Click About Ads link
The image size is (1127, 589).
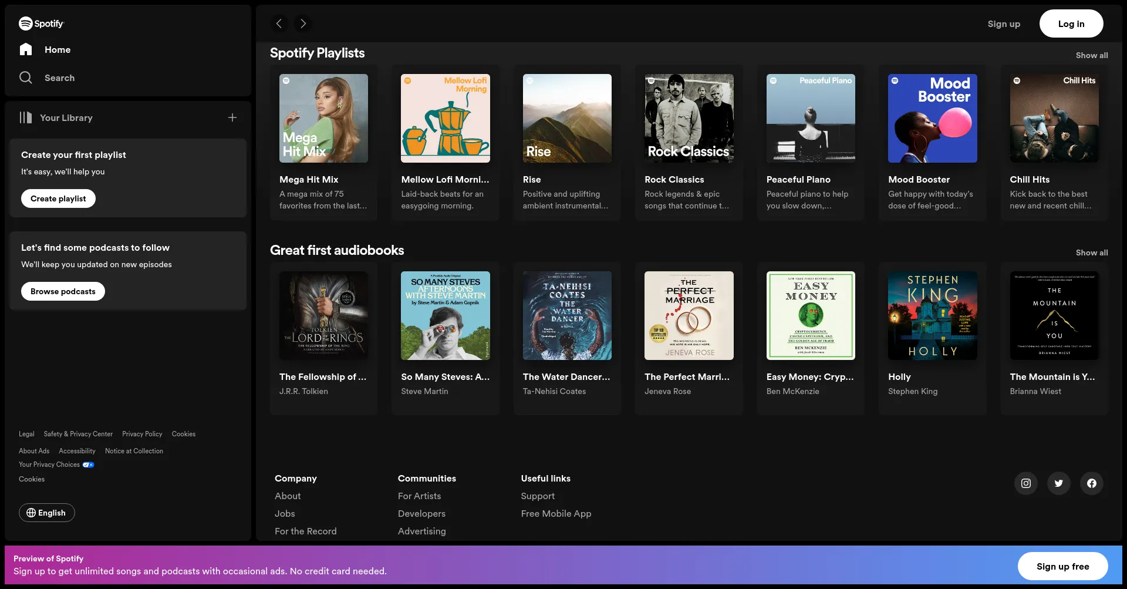click(34, 451)
